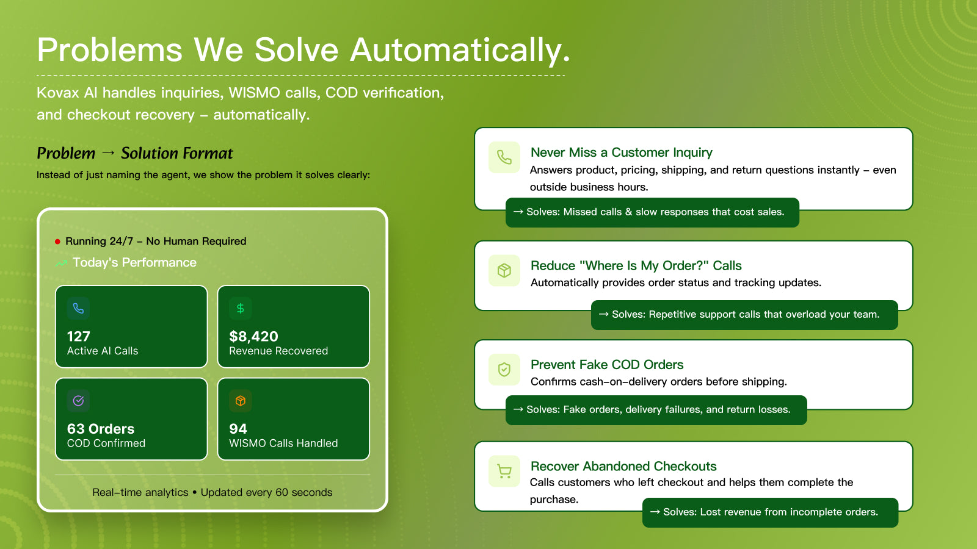Click the trend arrow icon beside Today's Performance
The width and height of the screenshot is (977, 549).
61,263
